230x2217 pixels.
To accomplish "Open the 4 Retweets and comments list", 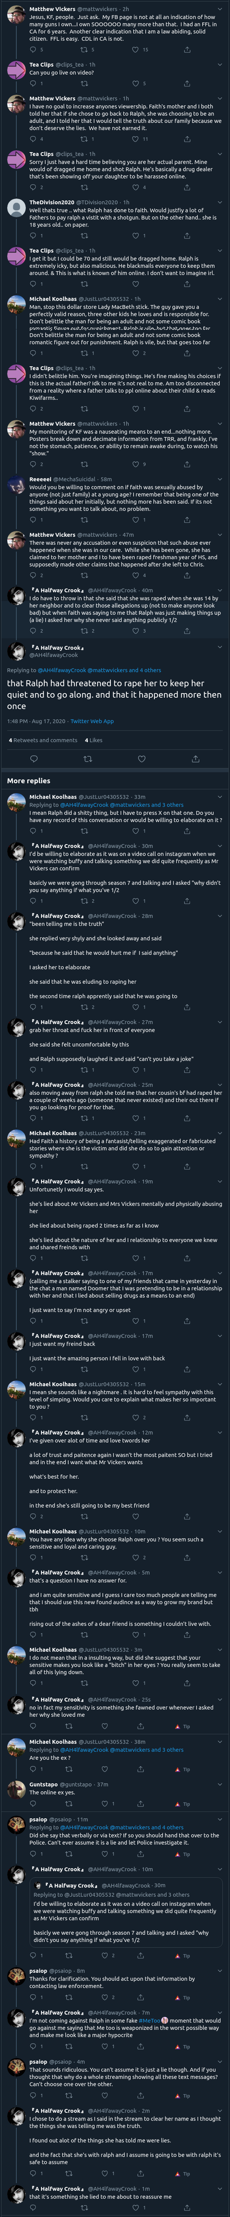I will [x=42, y=740].
